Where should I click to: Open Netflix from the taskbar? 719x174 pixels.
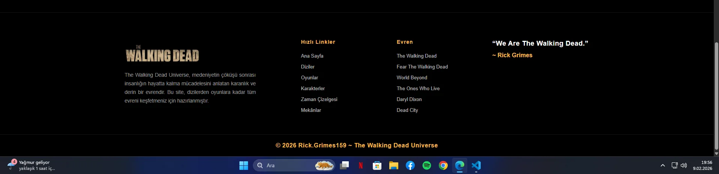[360, 165]
